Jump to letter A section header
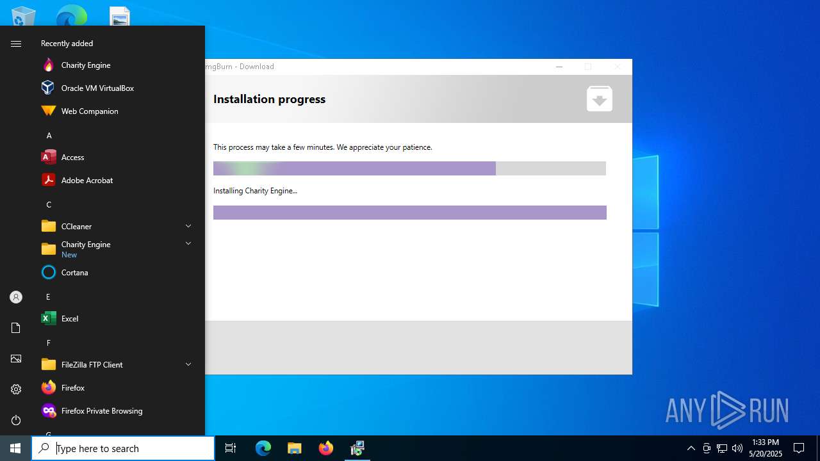Image resolution: width=820 pixels, height=461 pixels. tap(49, 136)
